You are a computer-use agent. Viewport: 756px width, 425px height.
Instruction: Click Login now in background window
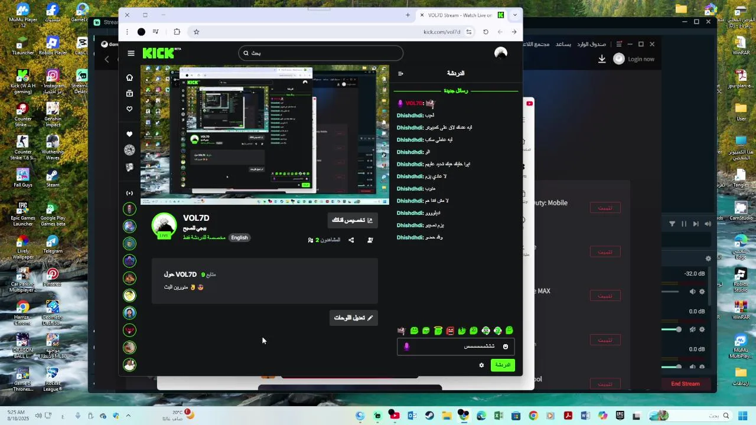click(641, 59)
